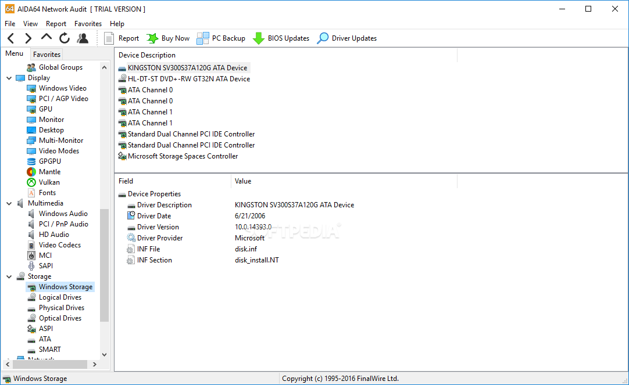Open the View menu

point(30,24)
